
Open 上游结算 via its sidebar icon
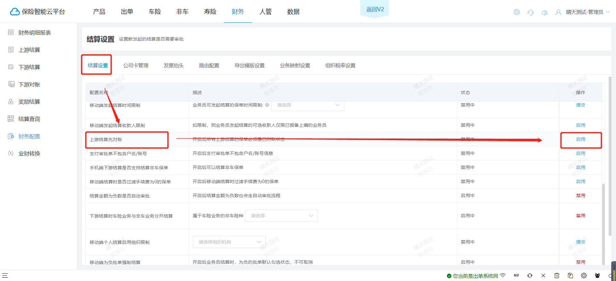coord(11,50)
